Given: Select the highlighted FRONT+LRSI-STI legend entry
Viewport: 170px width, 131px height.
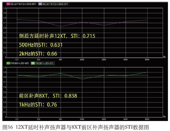Looking at the screenshot, I should tap(43, 63).
